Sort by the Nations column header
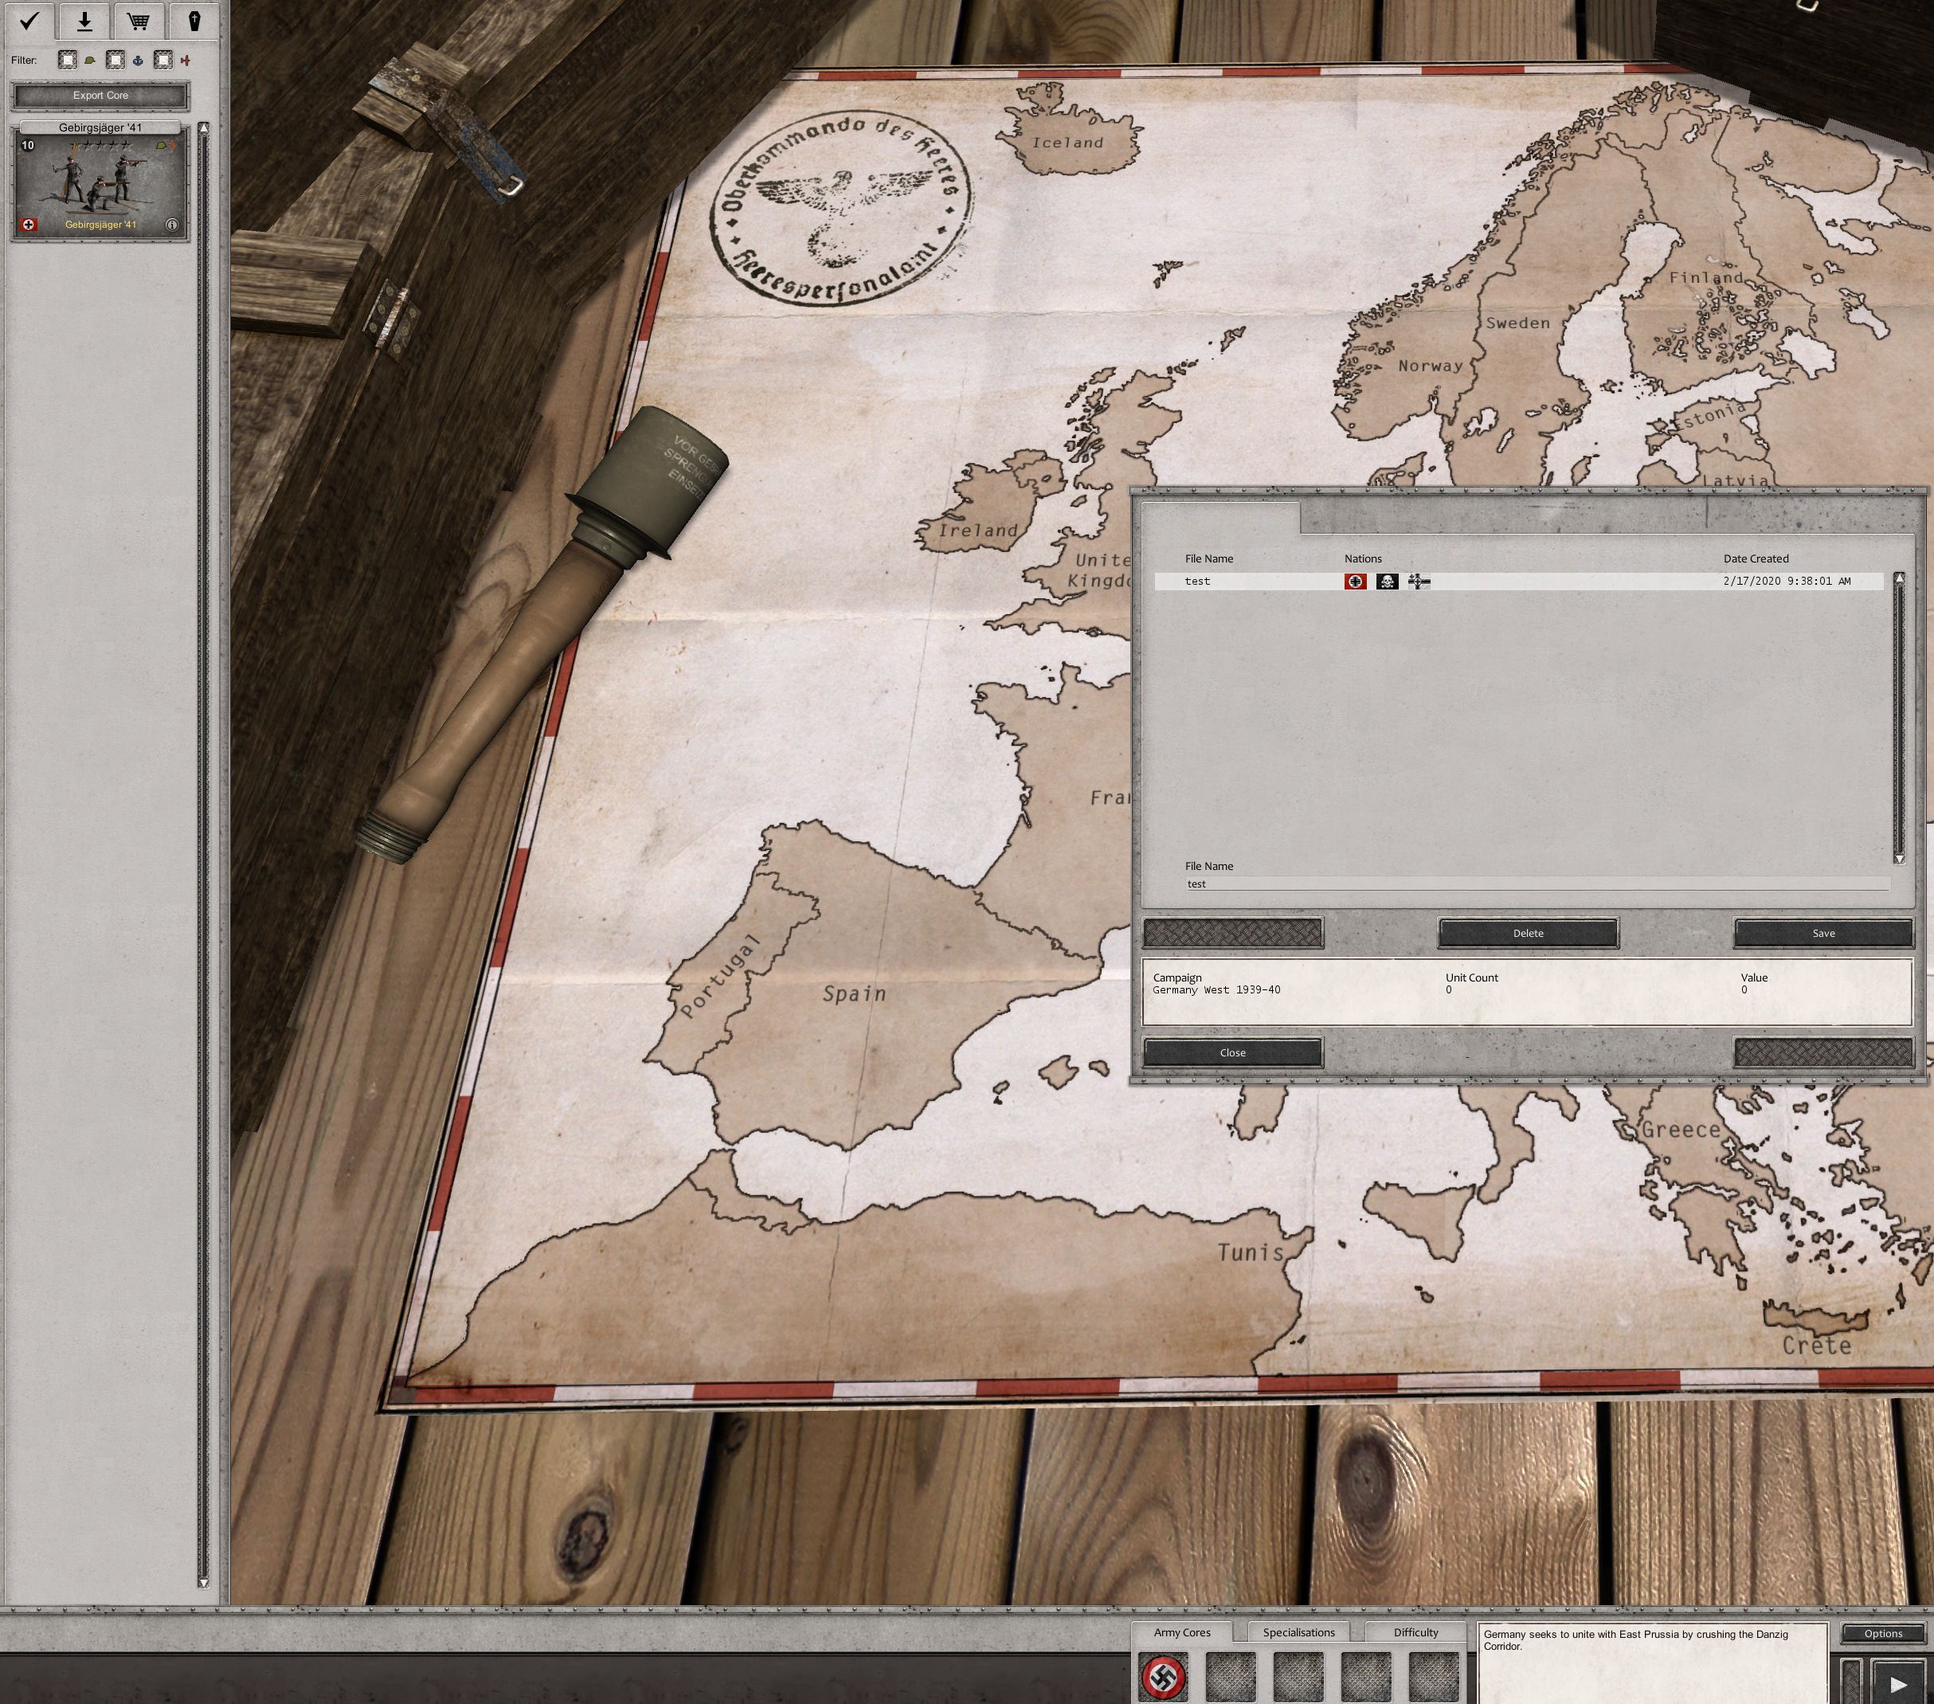The image size is (1934, 1704). click(1363, 559)
